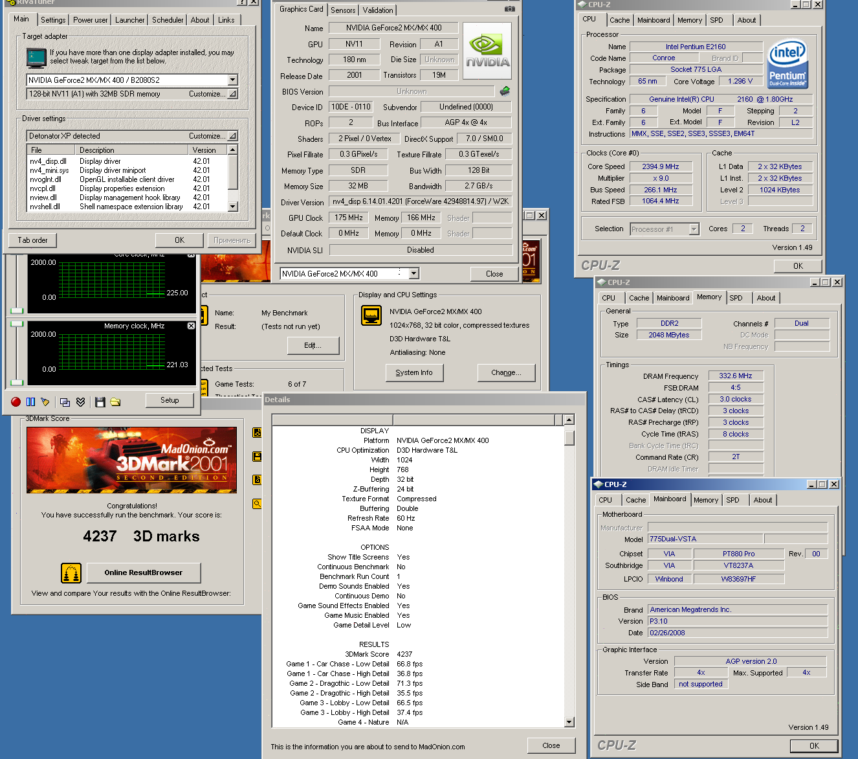The width and height of the screenshot is (858, 759).
Task: Start logging with the red record icon
Action: point(16,402)
